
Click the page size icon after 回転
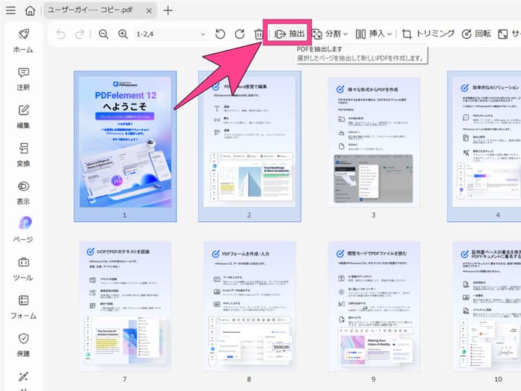point(502,34)
